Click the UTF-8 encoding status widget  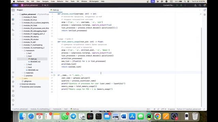pyautogui.click(x=163, y=109)
